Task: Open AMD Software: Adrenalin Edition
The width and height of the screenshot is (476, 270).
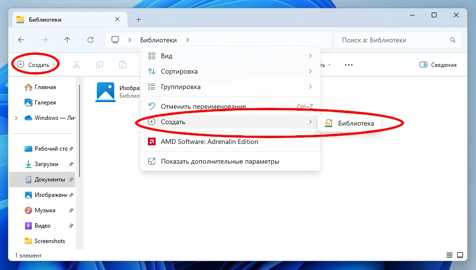Action: click(230, 141)
